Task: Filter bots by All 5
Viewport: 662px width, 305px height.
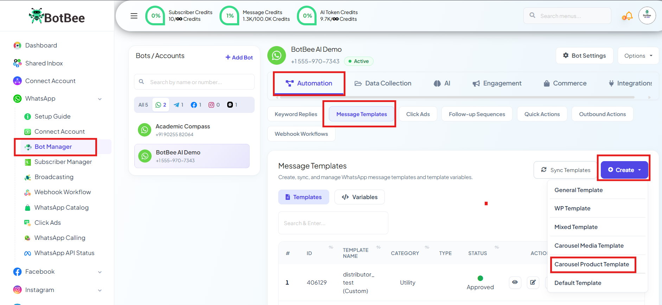Action: pos(143,105)
